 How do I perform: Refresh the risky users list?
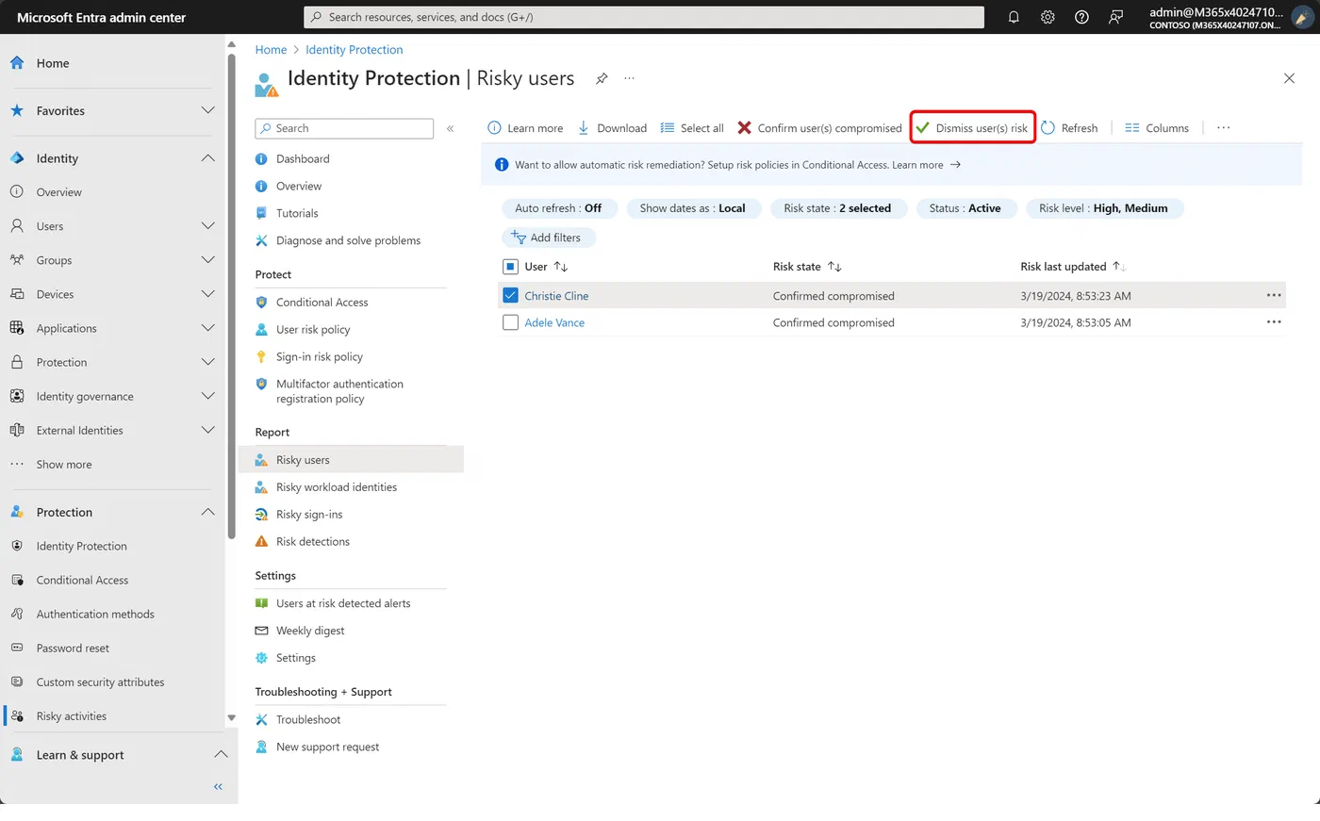[x=1069, y=128]
